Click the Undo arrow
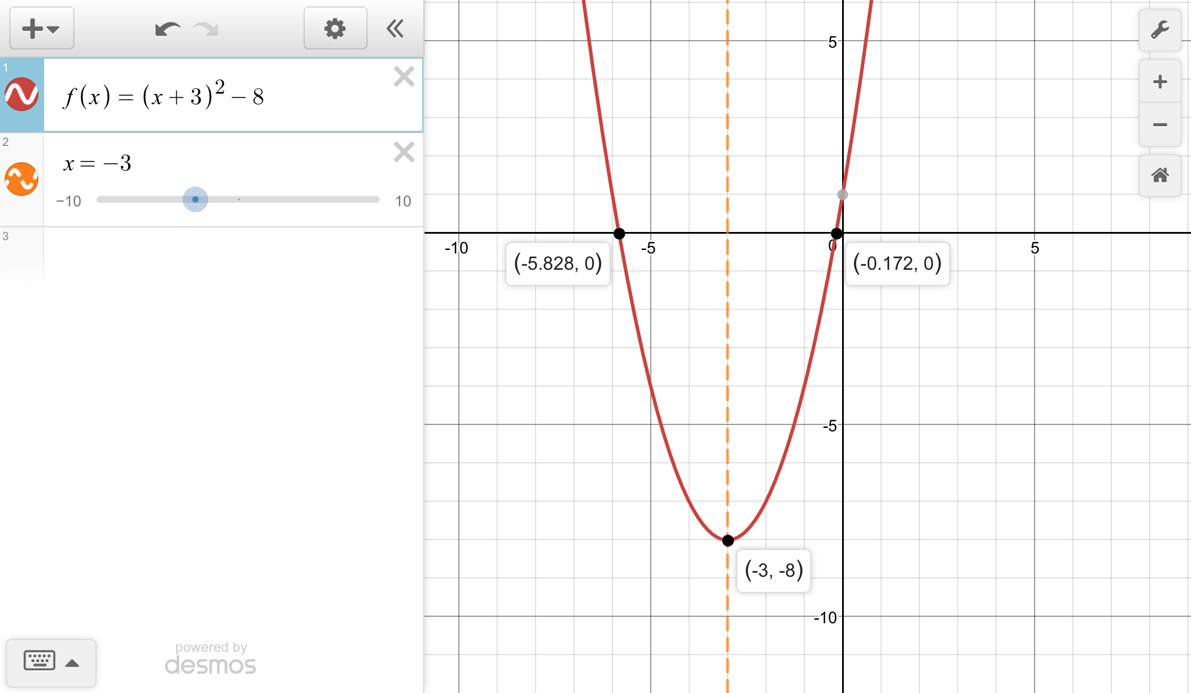 pyautogui.click(x=167, y=28)
